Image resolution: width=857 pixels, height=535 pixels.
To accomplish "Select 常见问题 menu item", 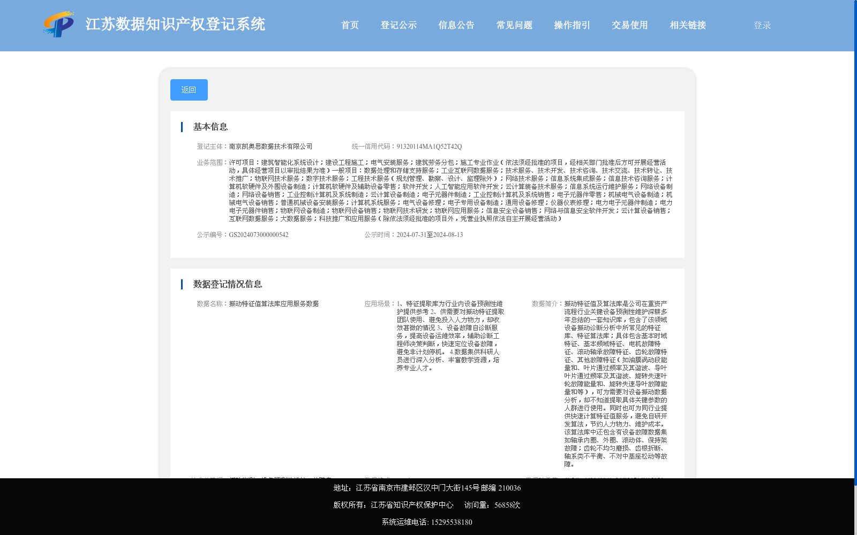I will (x=514, y=25).
